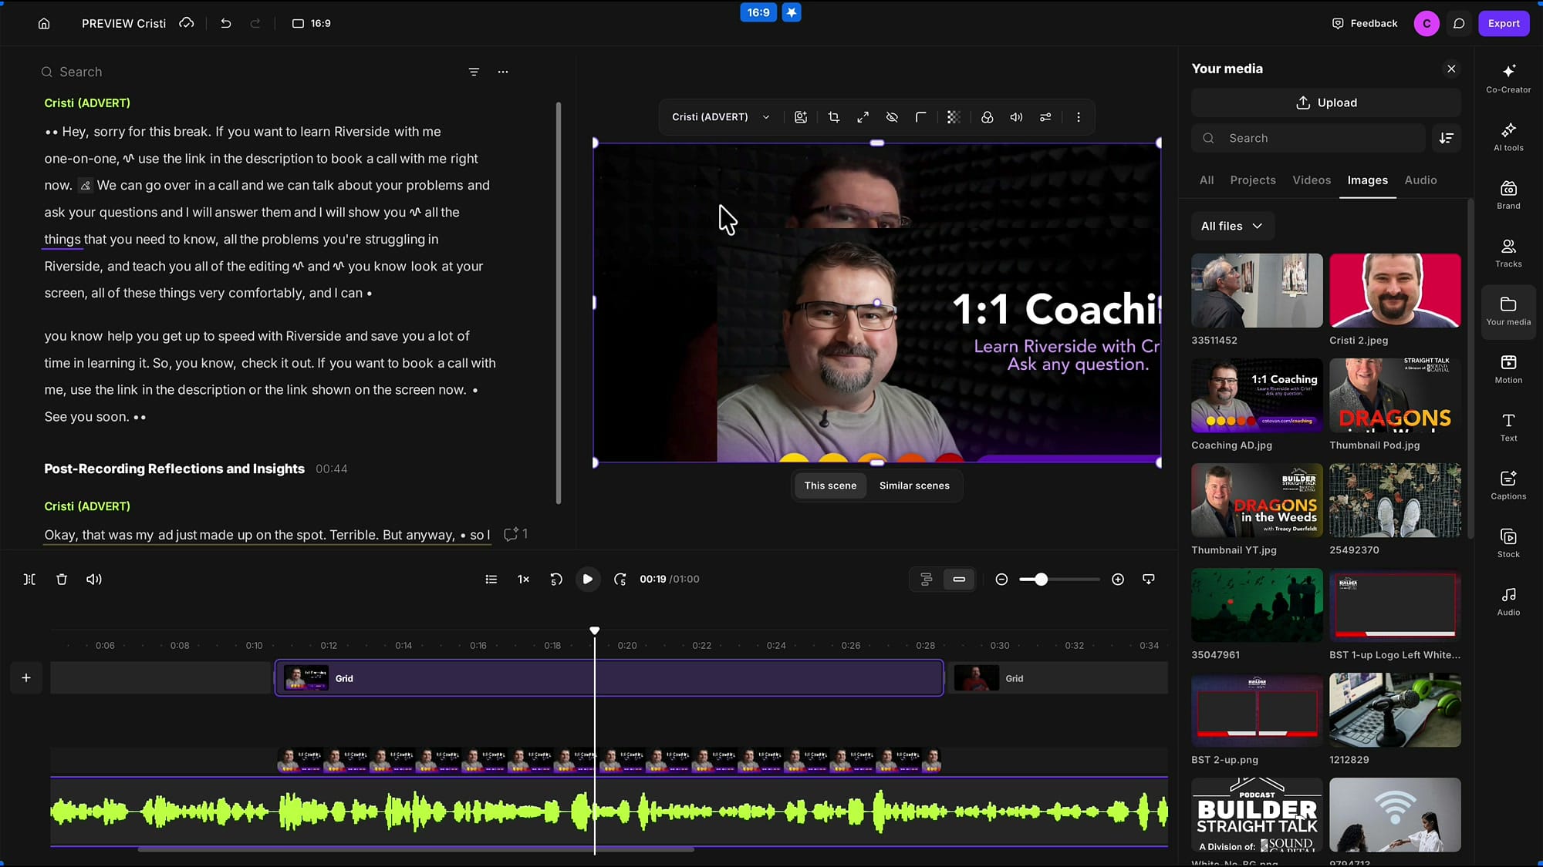Image resolution: width=1543 pixels, height=867 pixels.
Task: Open the Brand sidebar panel
Action: (1508, 194)
